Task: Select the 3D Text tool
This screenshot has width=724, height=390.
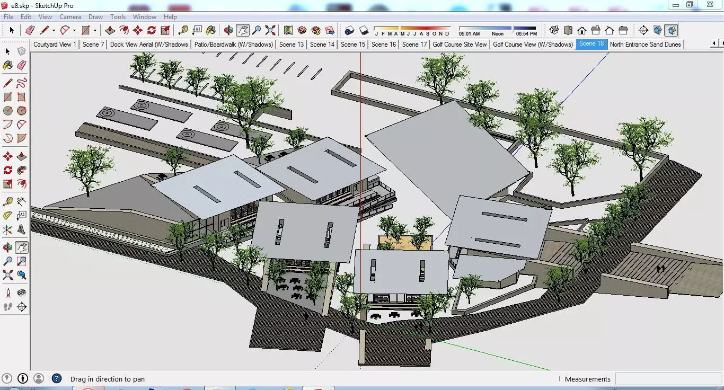Action: (x=21, y=229)
